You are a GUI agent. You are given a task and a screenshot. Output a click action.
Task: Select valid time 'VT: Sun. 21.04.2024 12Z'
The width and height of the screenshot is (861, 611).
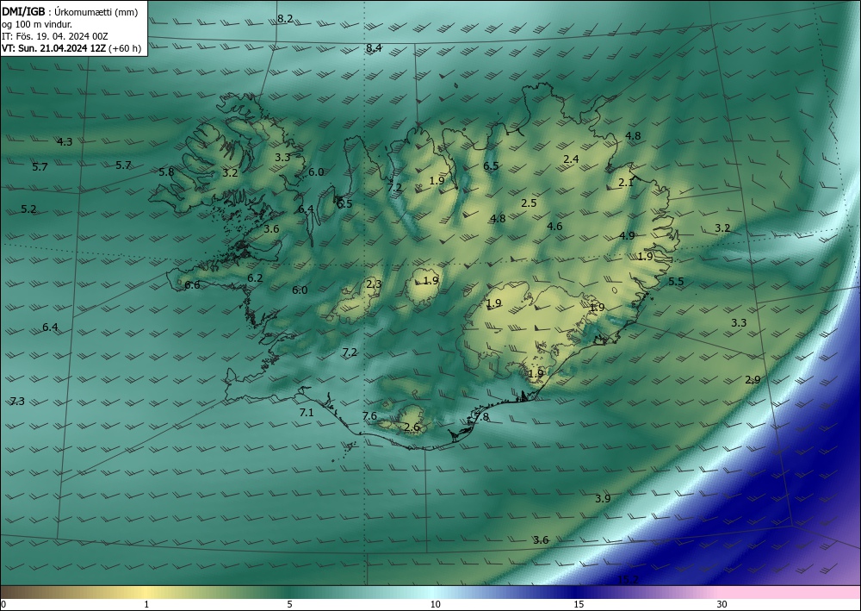point(54,48)
